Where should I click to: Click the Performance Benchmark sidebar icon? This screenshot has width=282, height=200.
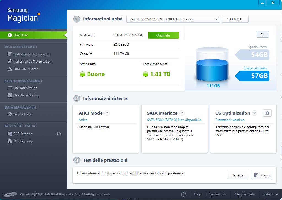pyautogui.click(x=10, y=54)
